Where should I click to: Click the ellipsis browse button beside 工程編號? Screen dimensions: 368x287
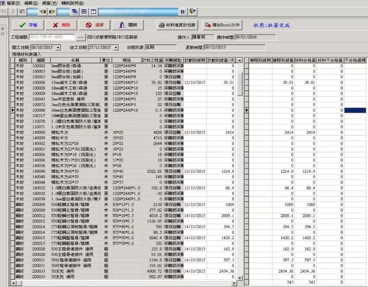[80, 37]
